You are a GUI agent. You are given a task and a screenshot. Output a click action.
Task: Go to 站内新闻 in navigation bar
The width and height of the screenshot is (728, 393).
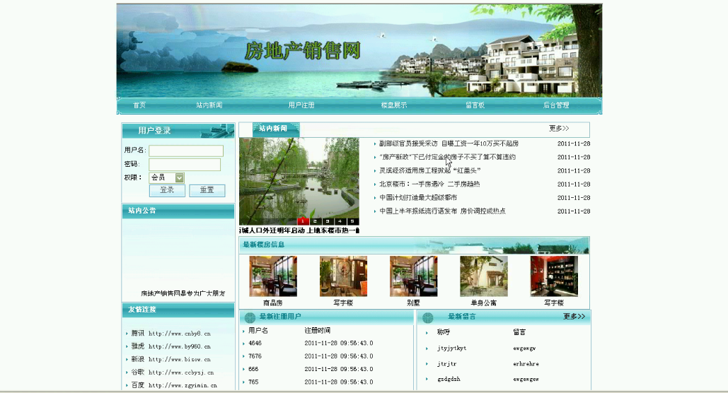click(209, 105)
